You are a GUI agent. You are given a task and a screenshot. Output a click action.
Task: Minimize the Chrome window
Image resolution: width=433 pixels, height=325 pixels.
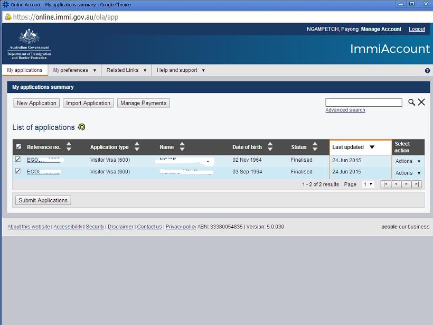pyautogui.click(x=401, y=4)
